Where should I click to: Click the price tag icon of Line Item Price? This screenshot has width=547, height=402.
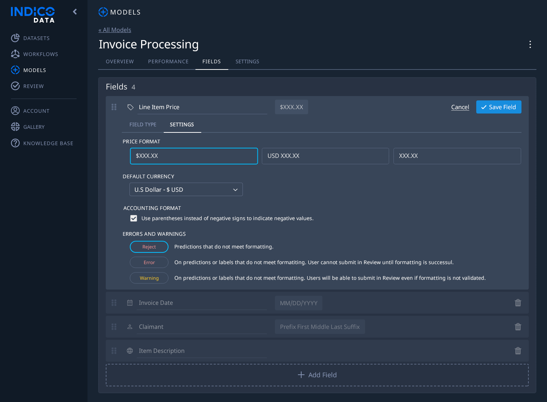(130, 107)
